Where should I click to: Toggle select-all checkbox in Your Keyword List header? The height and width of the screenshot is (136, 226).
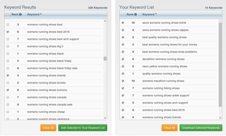click(x=123, y=14)
